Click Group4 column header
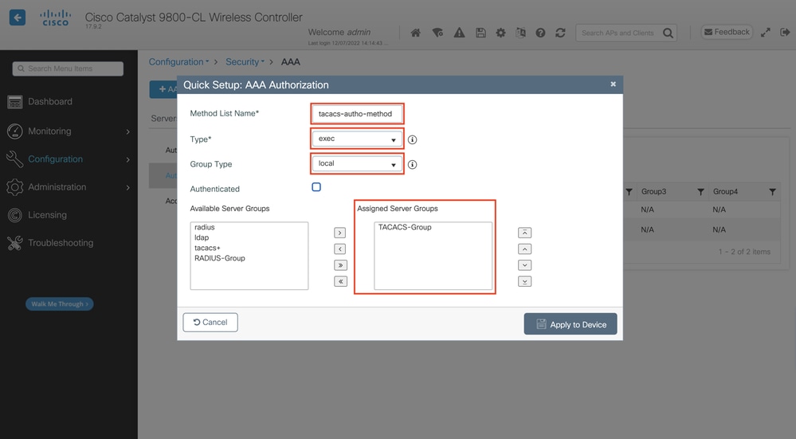The image size is (796, 439). click(725, 191)
